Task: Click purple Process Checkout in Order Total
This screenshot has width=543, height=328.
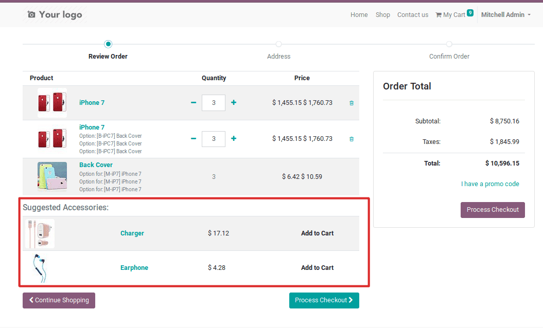Action: point(493,210)
